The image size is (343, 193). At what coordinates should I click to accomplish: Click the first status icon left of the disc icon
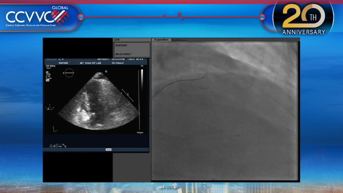click(51, 146)
